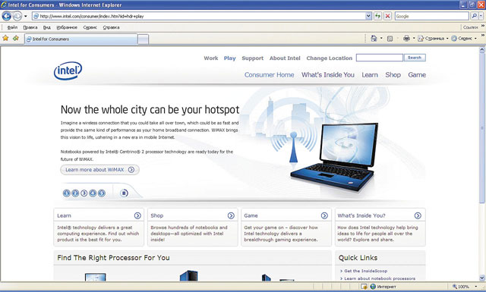This screenshot has height=292, width=486.
Task: Pause the banner slideshow
Action: [x=124, y=193]
